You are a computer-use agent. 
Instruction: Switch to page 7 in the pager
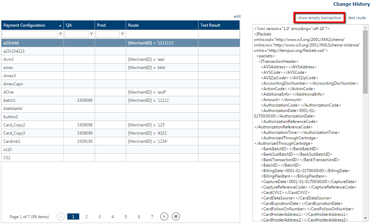[152, 216]
